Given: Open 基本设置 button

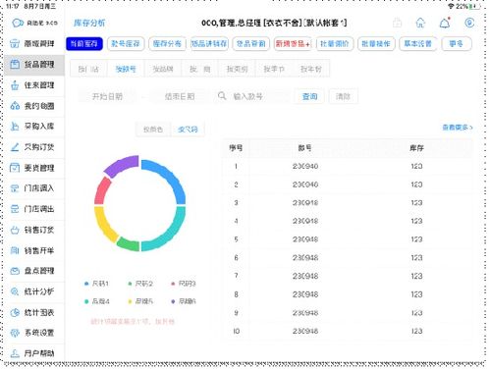Looking at the screenshot, I should (x=418, y=44).
